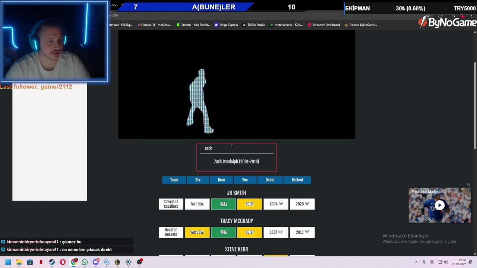
Task: Open Discord from the taskbar
Action: coord(96,262)
